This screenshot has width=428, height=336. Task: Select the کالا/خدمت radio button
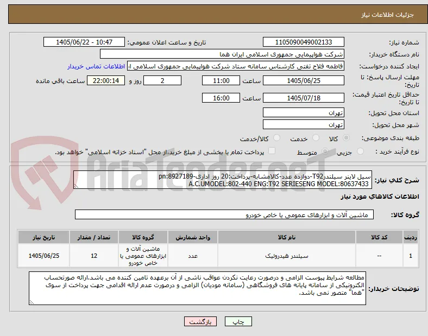pyautogui.click(x=277, y=138)
